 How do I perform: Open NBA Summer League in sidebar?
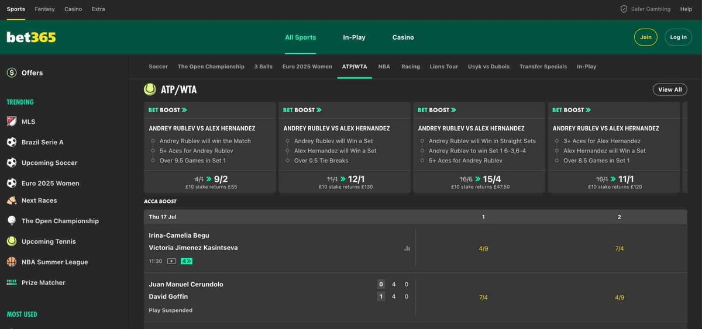[54, 262]
